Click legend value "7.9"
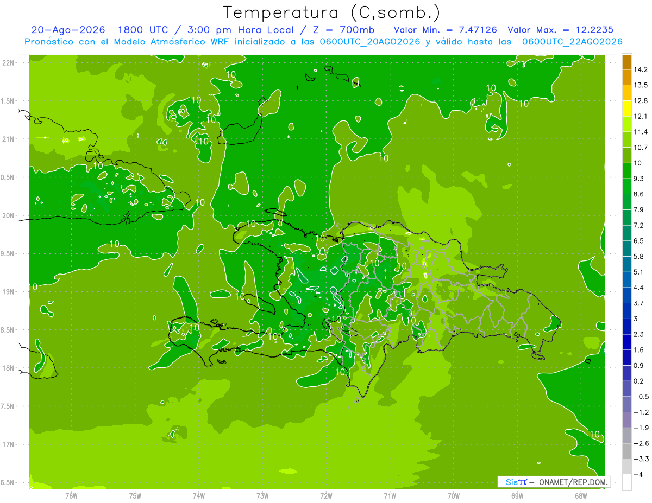Screen dimensions: 652x503 [639, 209]
